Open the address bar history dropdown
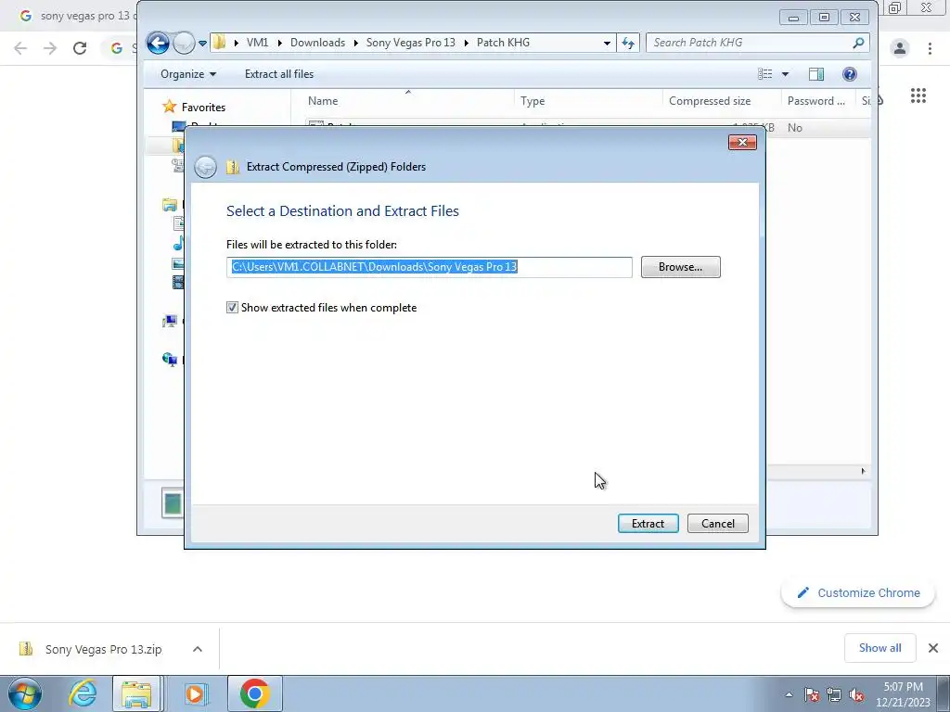Screen dimensions: 950x712 [x=607, y=43]
